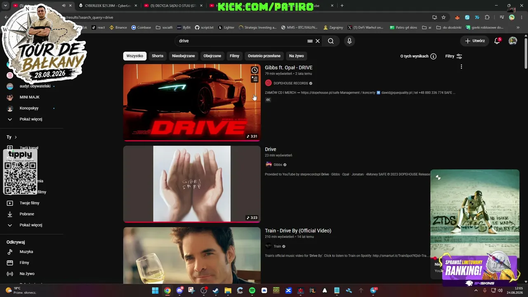Click the Coinbase bookmark
The width and height of the screenshot is (528, 297).
[x=141, y=28]
